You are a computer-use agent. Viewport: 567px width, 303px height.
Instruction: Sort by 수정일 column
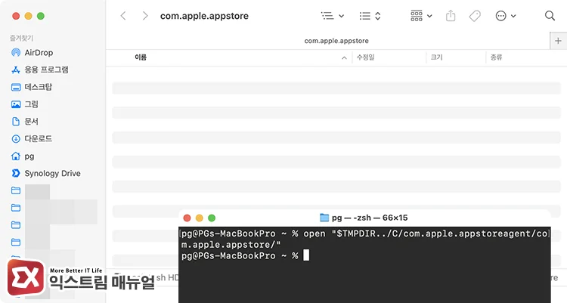[366, 57]
